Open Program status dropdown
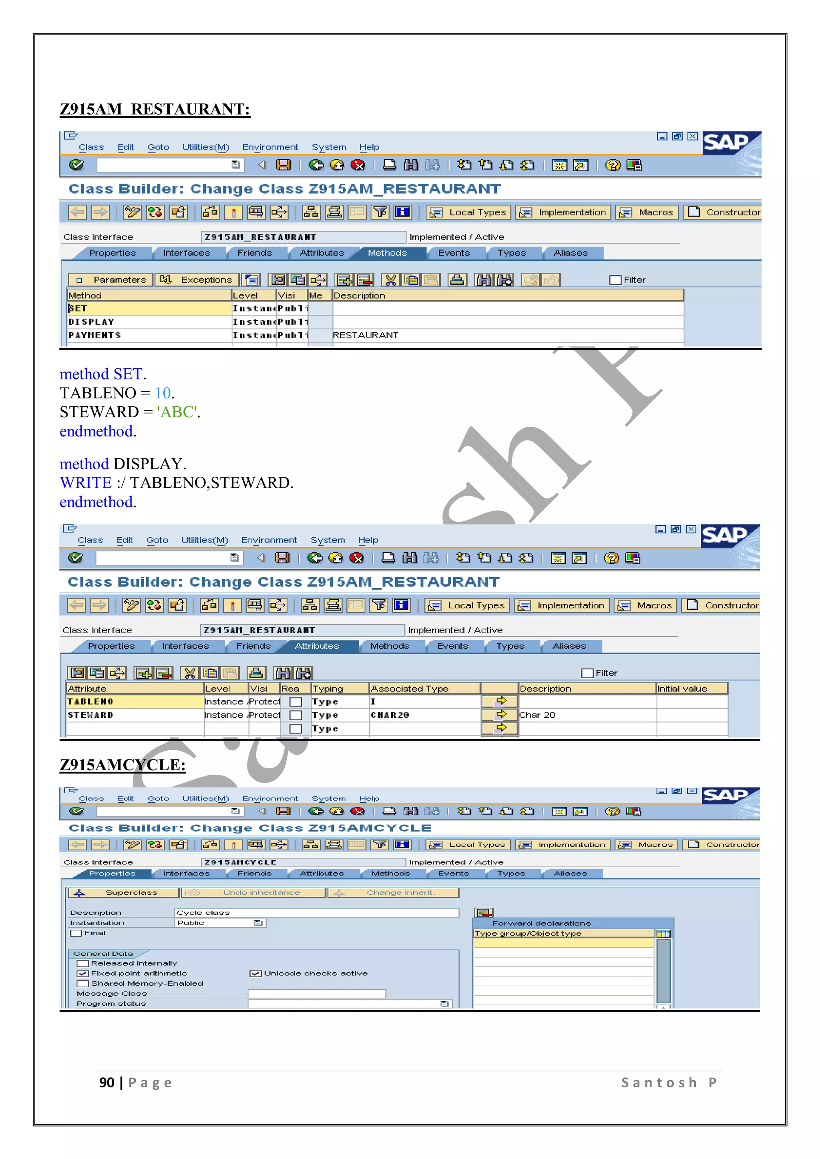820x1159 pixels. coord(445,1004)
